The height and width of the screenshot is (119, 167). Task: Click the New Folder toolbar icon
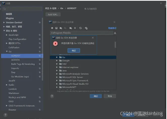click(71, 28)
